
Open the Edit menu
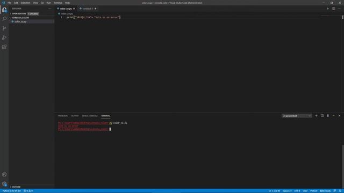pyautogui.click(x=16, y=3)
